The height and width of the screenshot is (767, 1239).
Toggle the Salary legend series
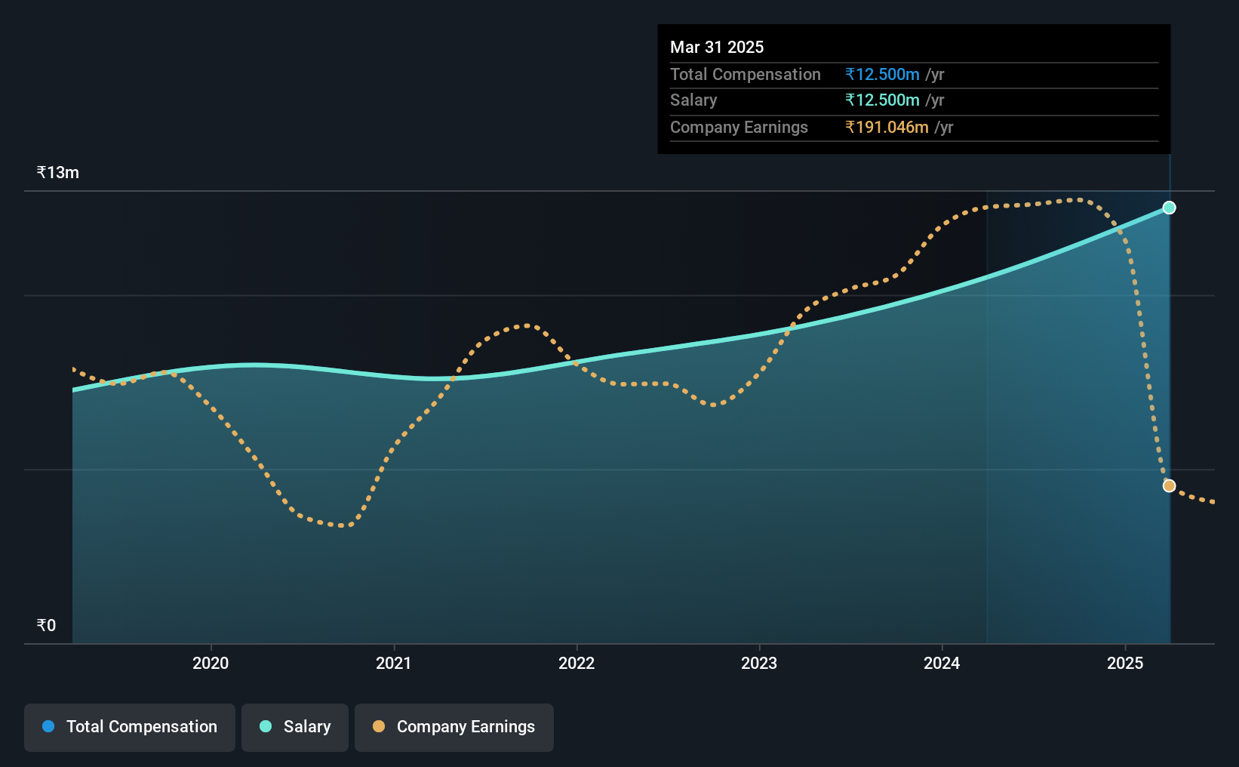[295, 727]
